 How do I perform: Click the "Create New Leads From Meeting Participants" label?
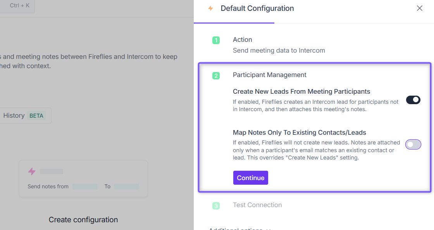click(x=301, y=91)
